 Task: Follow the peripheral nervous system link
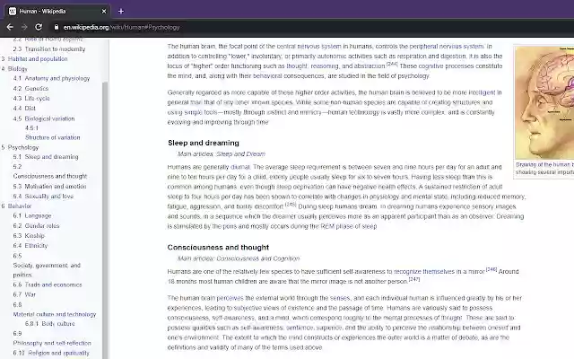pos(447,47)
